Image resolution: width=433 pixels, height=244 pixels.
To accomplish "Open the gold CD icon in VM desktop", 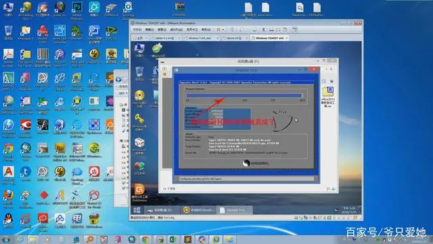I will tap(139, 98).
